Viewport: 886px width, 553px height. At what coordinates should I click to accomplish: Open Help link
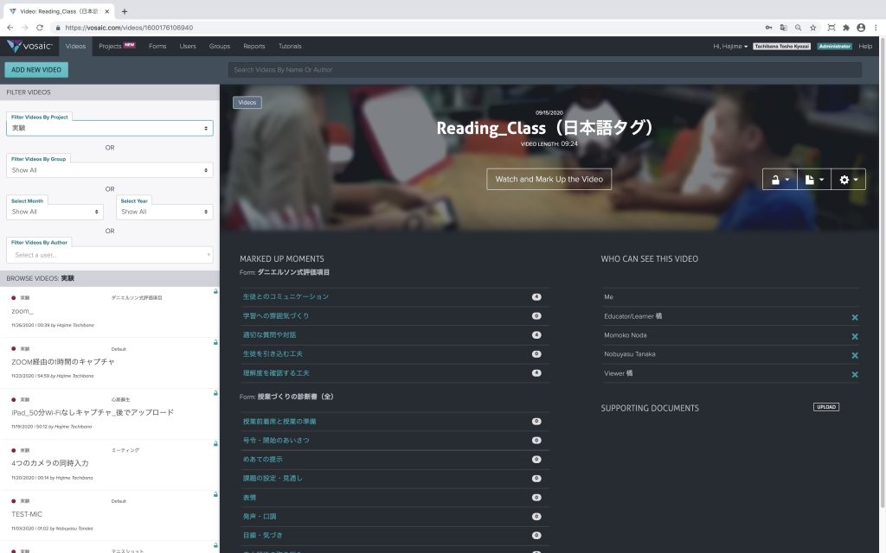coord(865,47)
